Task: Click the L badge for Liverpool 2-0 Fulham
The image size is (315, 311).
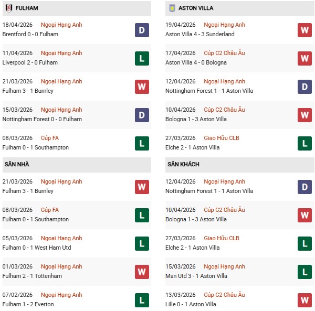Action: coord(142,58)
